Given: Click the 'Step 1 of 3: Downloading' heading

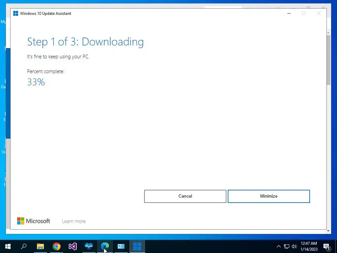Looking at the screenshot, I should pos(85,42).
